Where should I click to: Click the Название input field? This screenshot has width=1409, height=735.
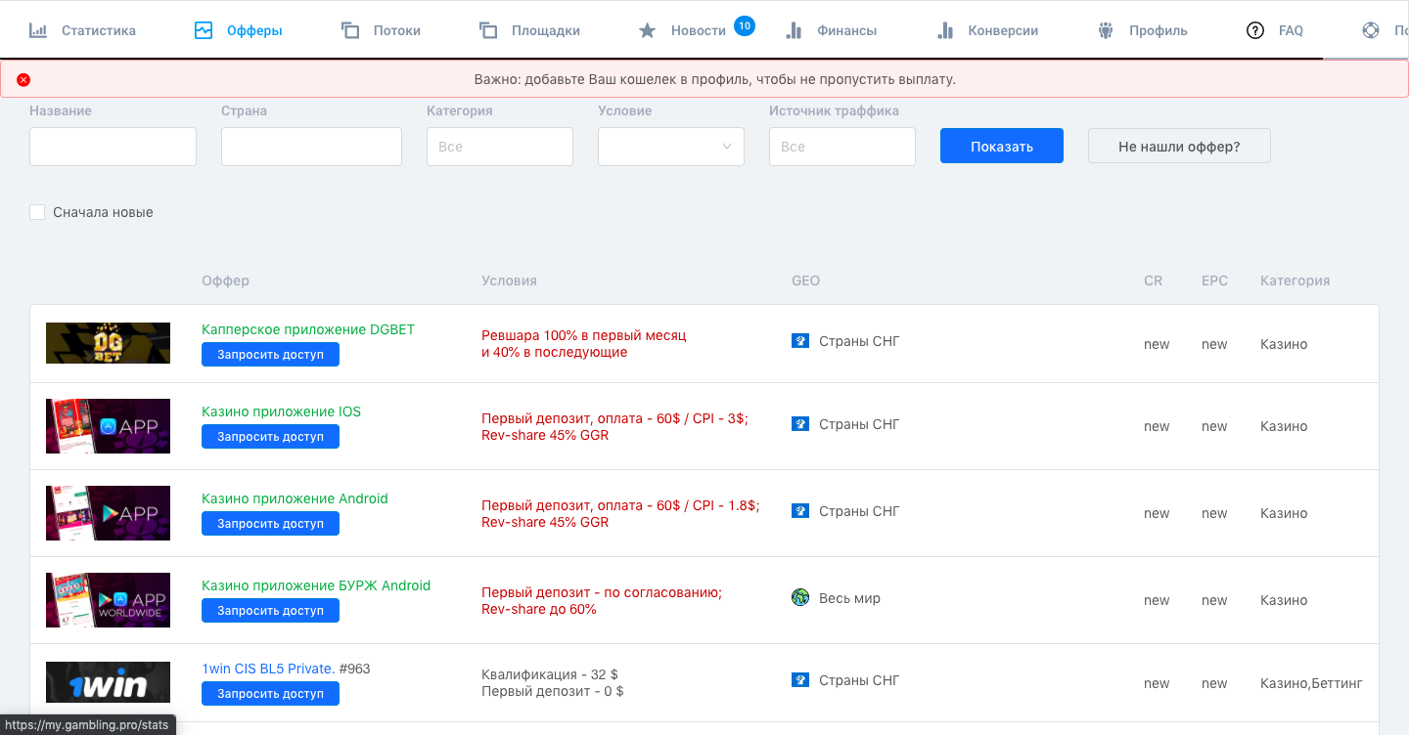113,147
